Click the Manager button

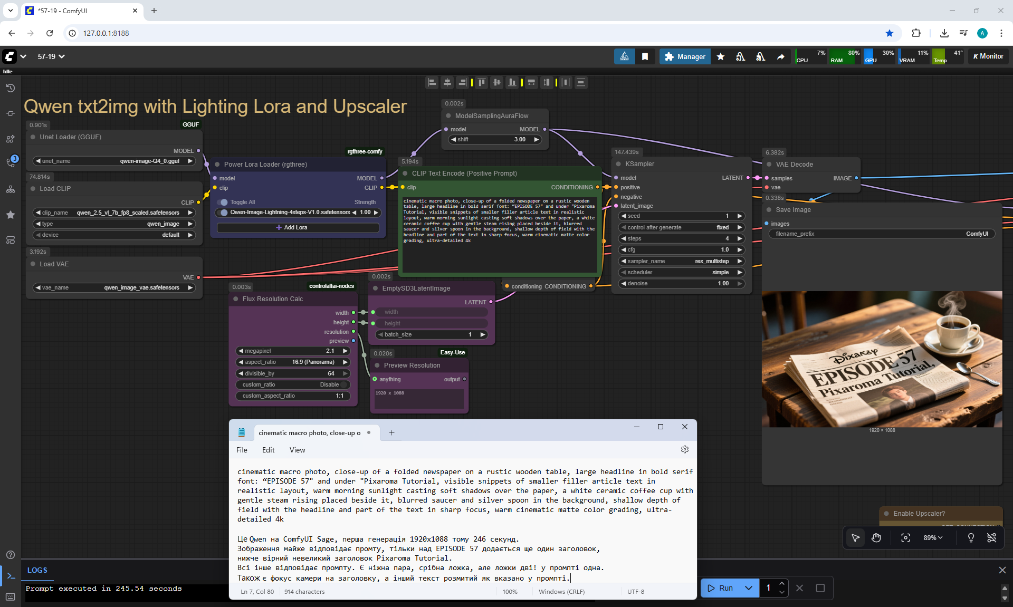tap(685, 56)
